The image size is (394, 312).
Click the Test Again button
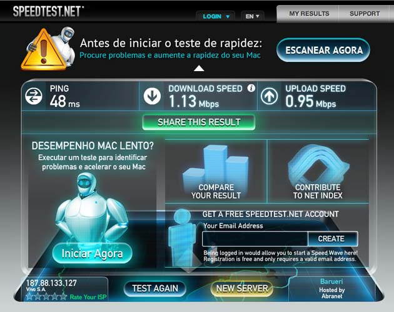[155, 288]
